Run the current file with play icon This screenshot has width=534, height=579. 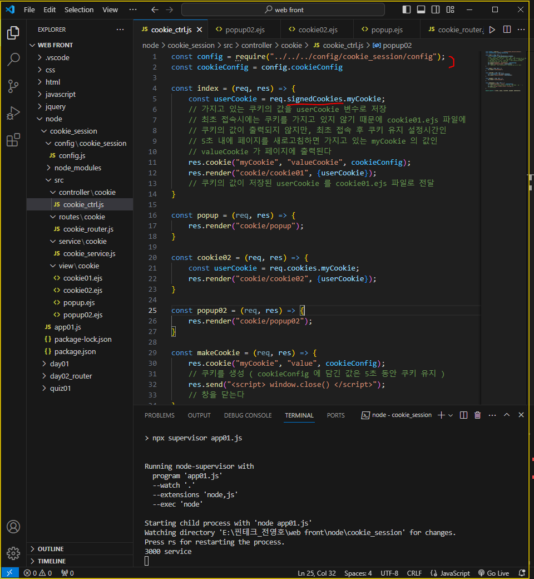coord(492,30)
